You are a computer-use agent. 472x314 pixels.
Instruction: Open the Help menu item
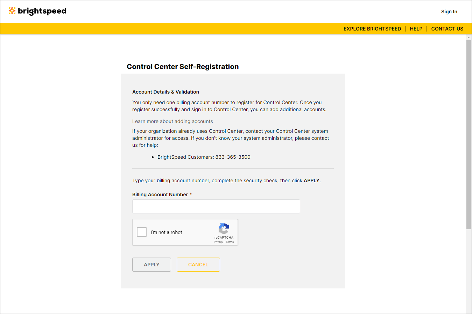pyautogui.click(x=416, y=29)
